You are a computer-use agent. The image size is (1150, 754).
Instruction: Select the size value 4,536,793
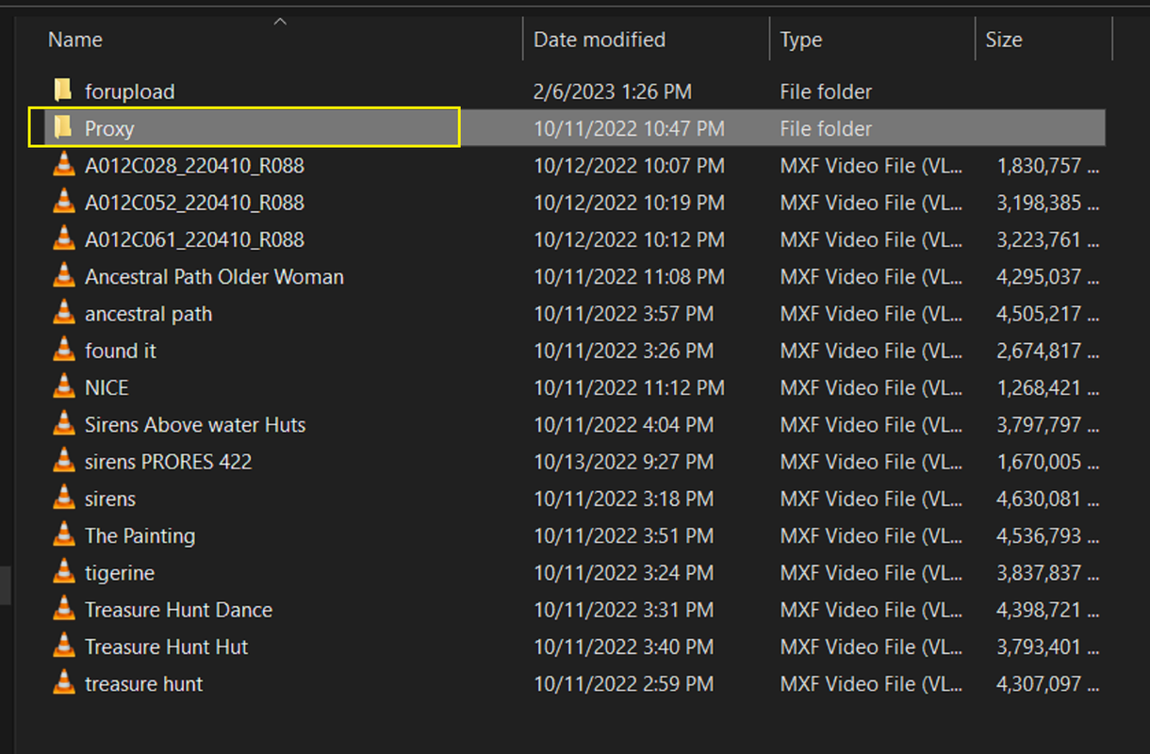[1039, 535]
